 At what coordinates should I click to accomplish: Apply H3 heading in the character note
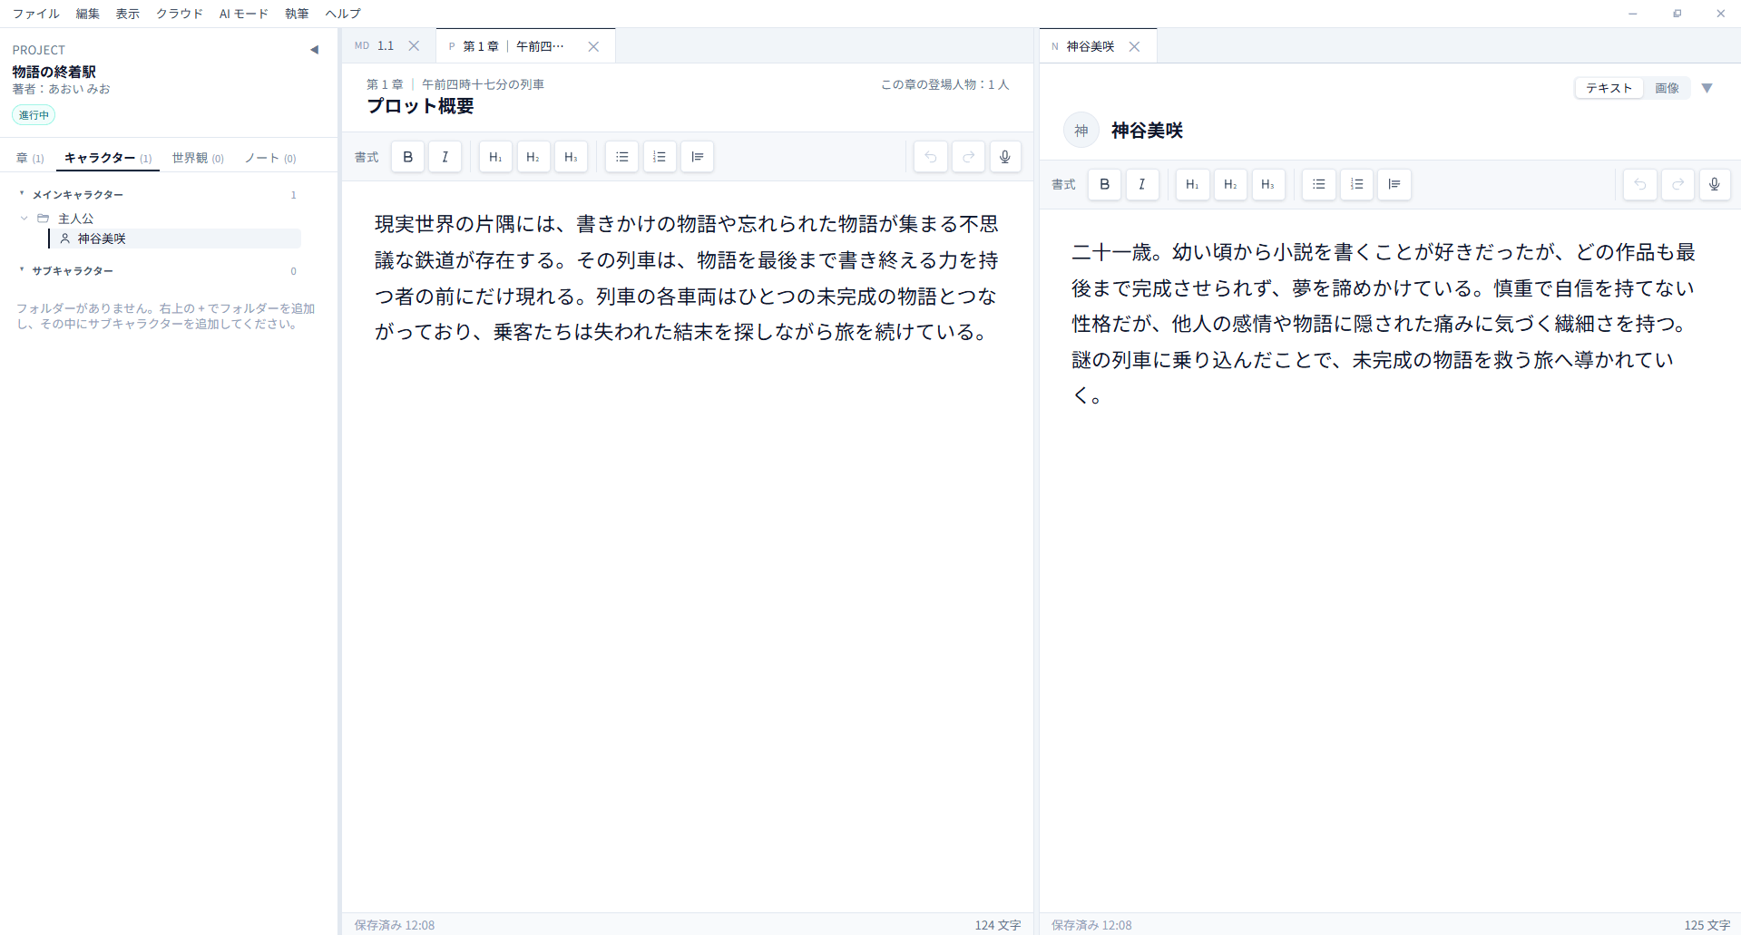pos(1267,184)
